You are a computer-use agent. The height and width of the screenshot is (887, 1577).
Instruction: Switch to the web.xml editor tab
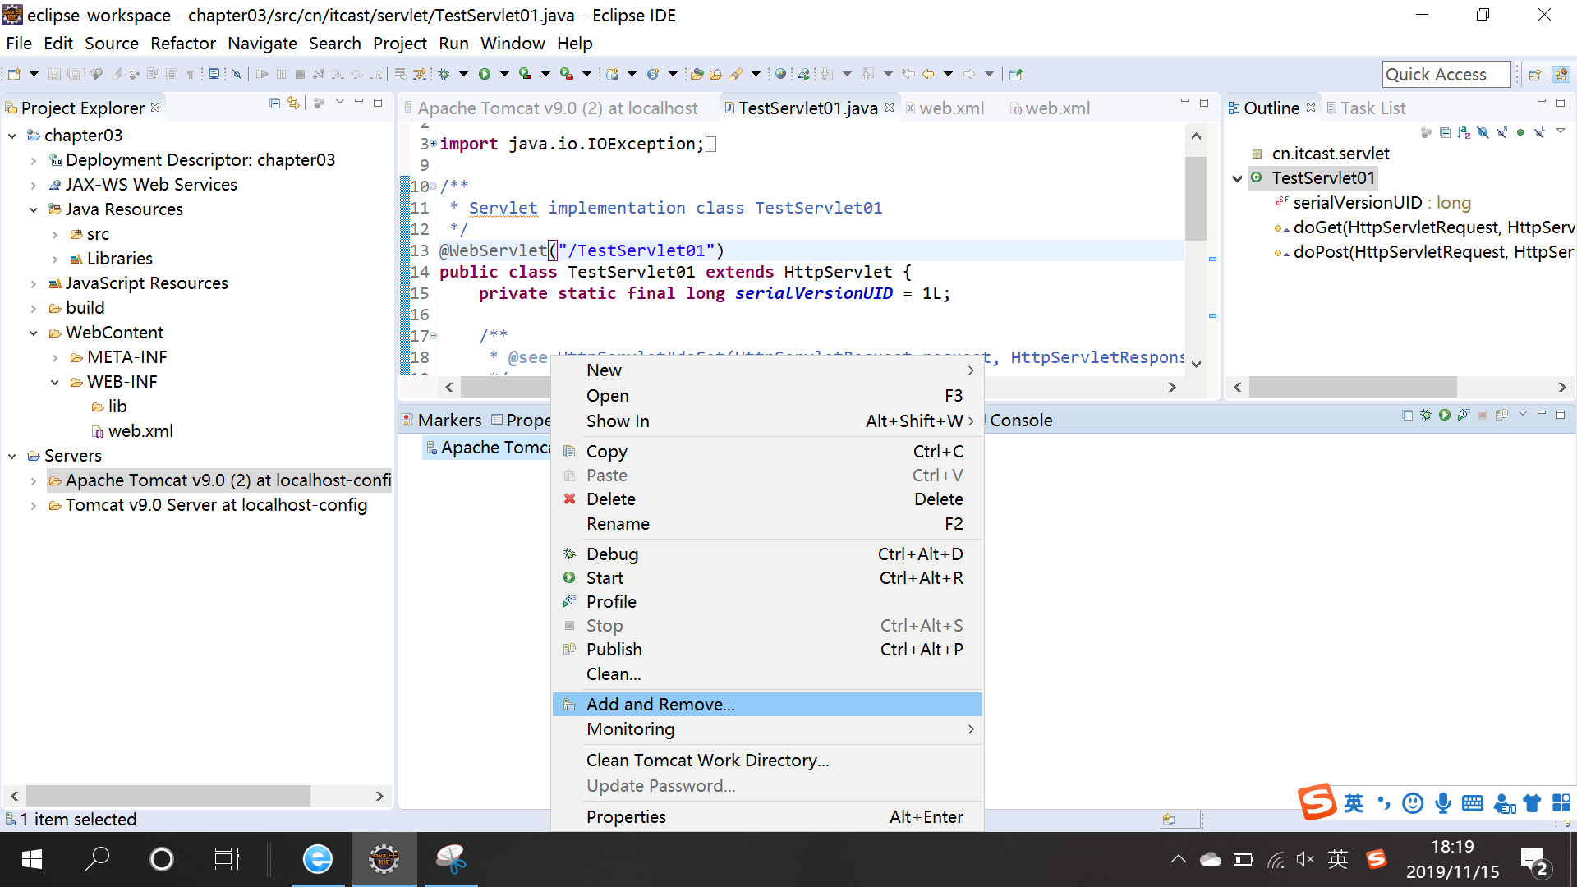click(x=951, y=108)
